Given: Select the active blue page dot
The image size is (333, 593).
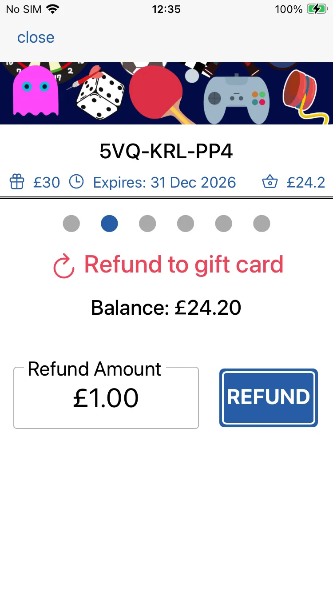Looking at the screenshot, I should [x=110, y=223].
